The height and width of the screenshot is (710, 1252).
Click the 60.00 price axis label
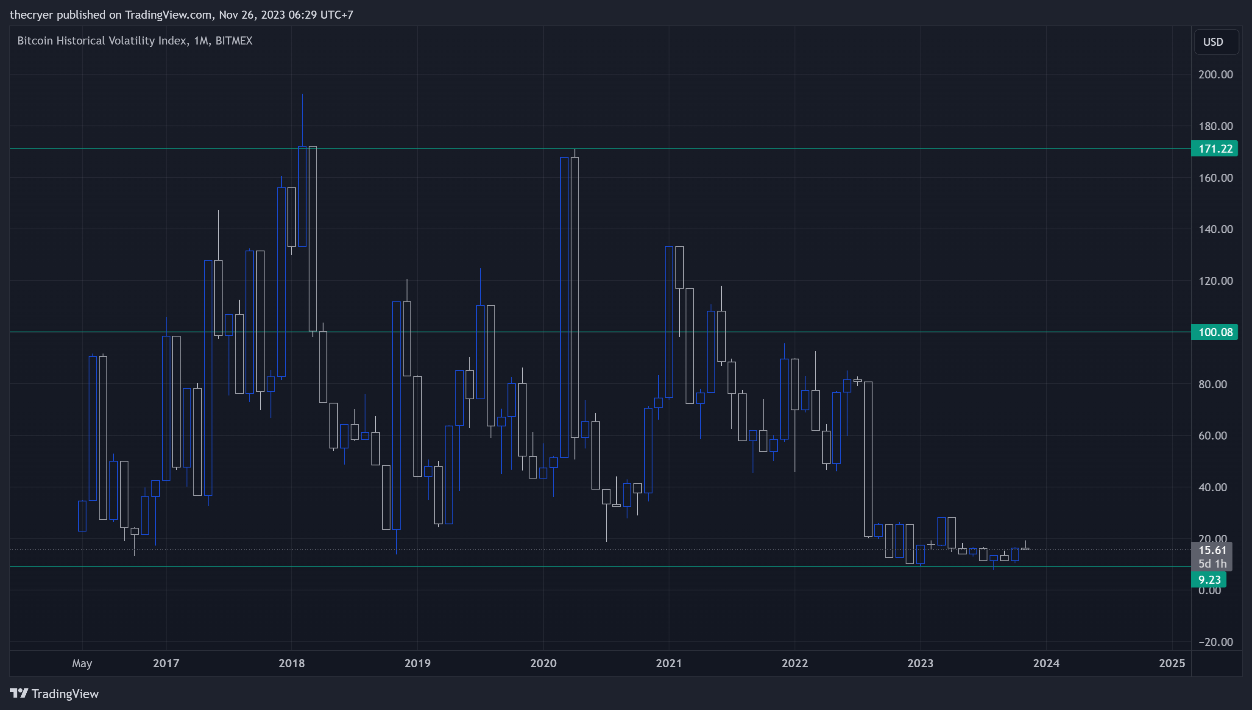pyautogui.click(x=1213, y=435)
